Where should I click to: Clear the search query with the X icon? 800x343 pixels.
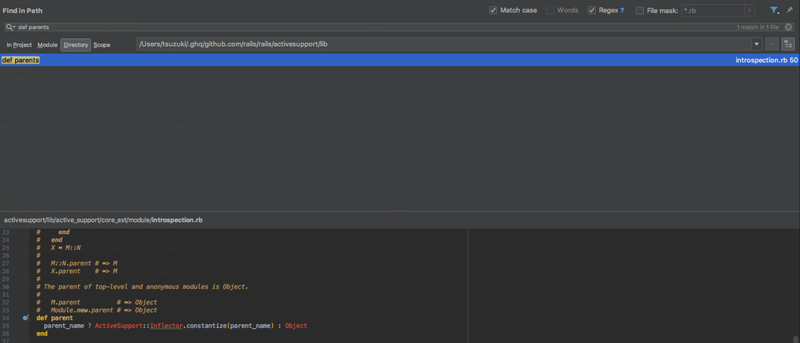pos(788,27)
